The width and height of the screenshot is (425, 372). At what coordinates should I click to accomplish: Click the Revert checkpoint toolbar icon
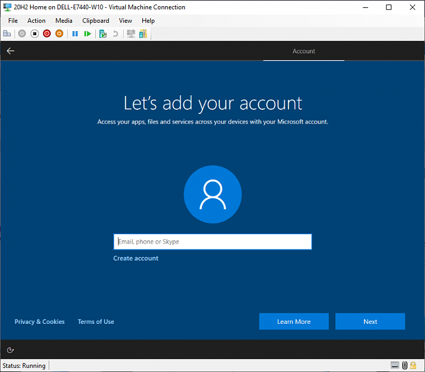click(x=116, y=33)
